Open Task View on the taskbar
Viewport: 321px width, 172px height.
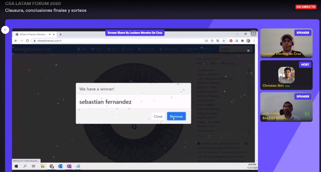33,166
